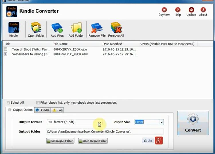Sort by the File Name column header
This screenshot has width=215, height=154.
tap(60, 44)
